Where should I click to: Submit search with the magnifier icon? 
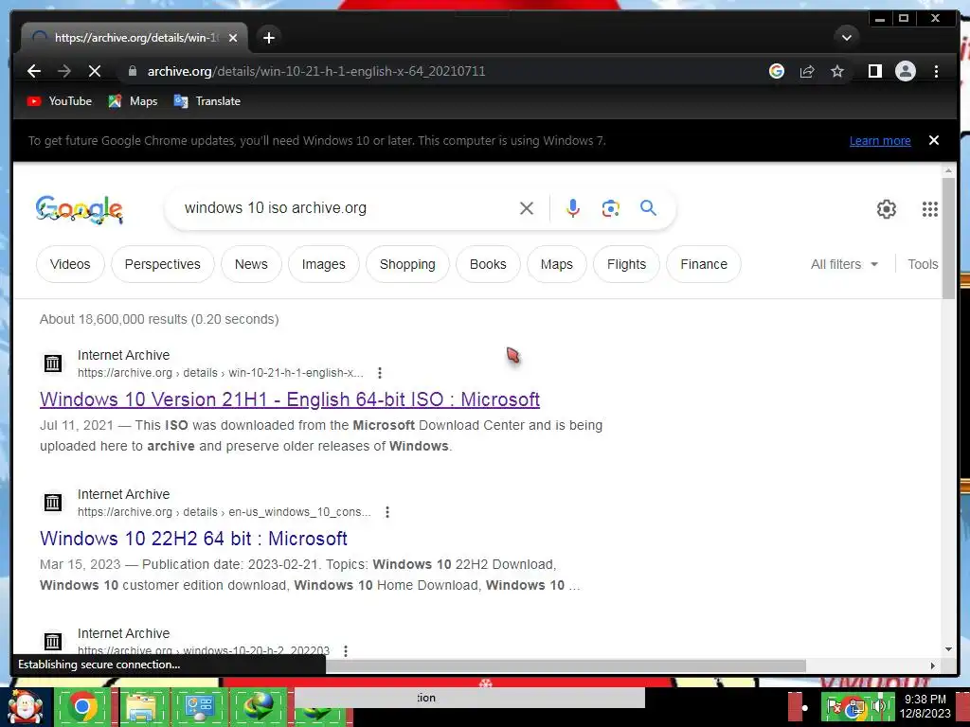point(648,207)
